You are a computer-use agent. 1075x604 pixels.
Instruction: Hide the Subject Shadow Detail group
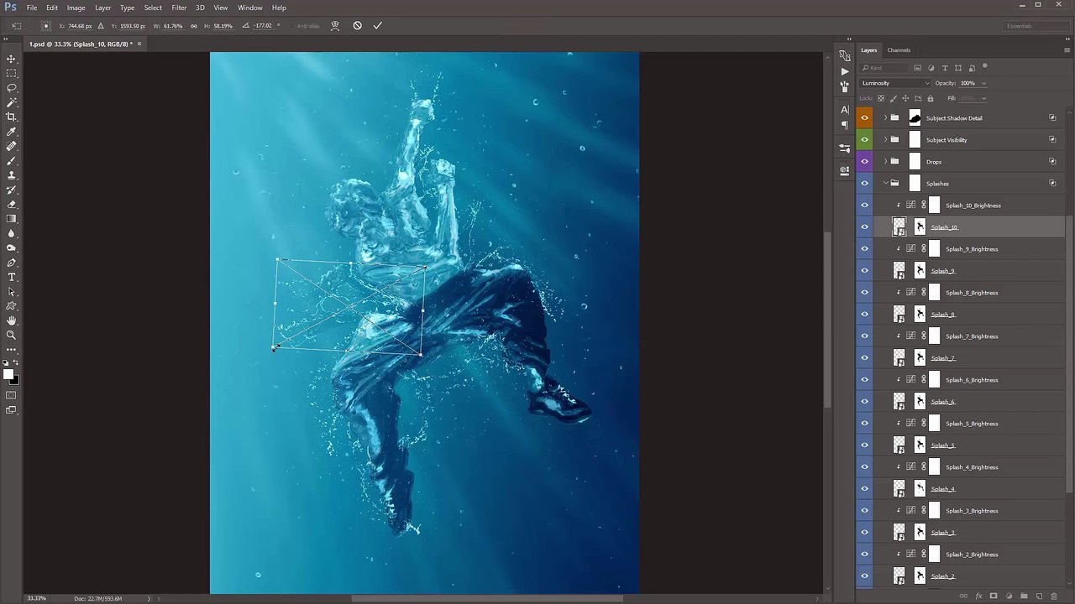click(864, 118)
